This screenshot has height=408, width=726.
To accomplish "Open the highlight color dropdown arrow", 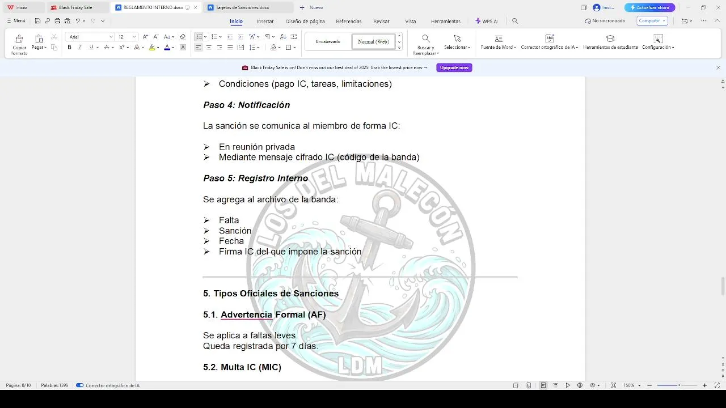I will tap(158, 48).
